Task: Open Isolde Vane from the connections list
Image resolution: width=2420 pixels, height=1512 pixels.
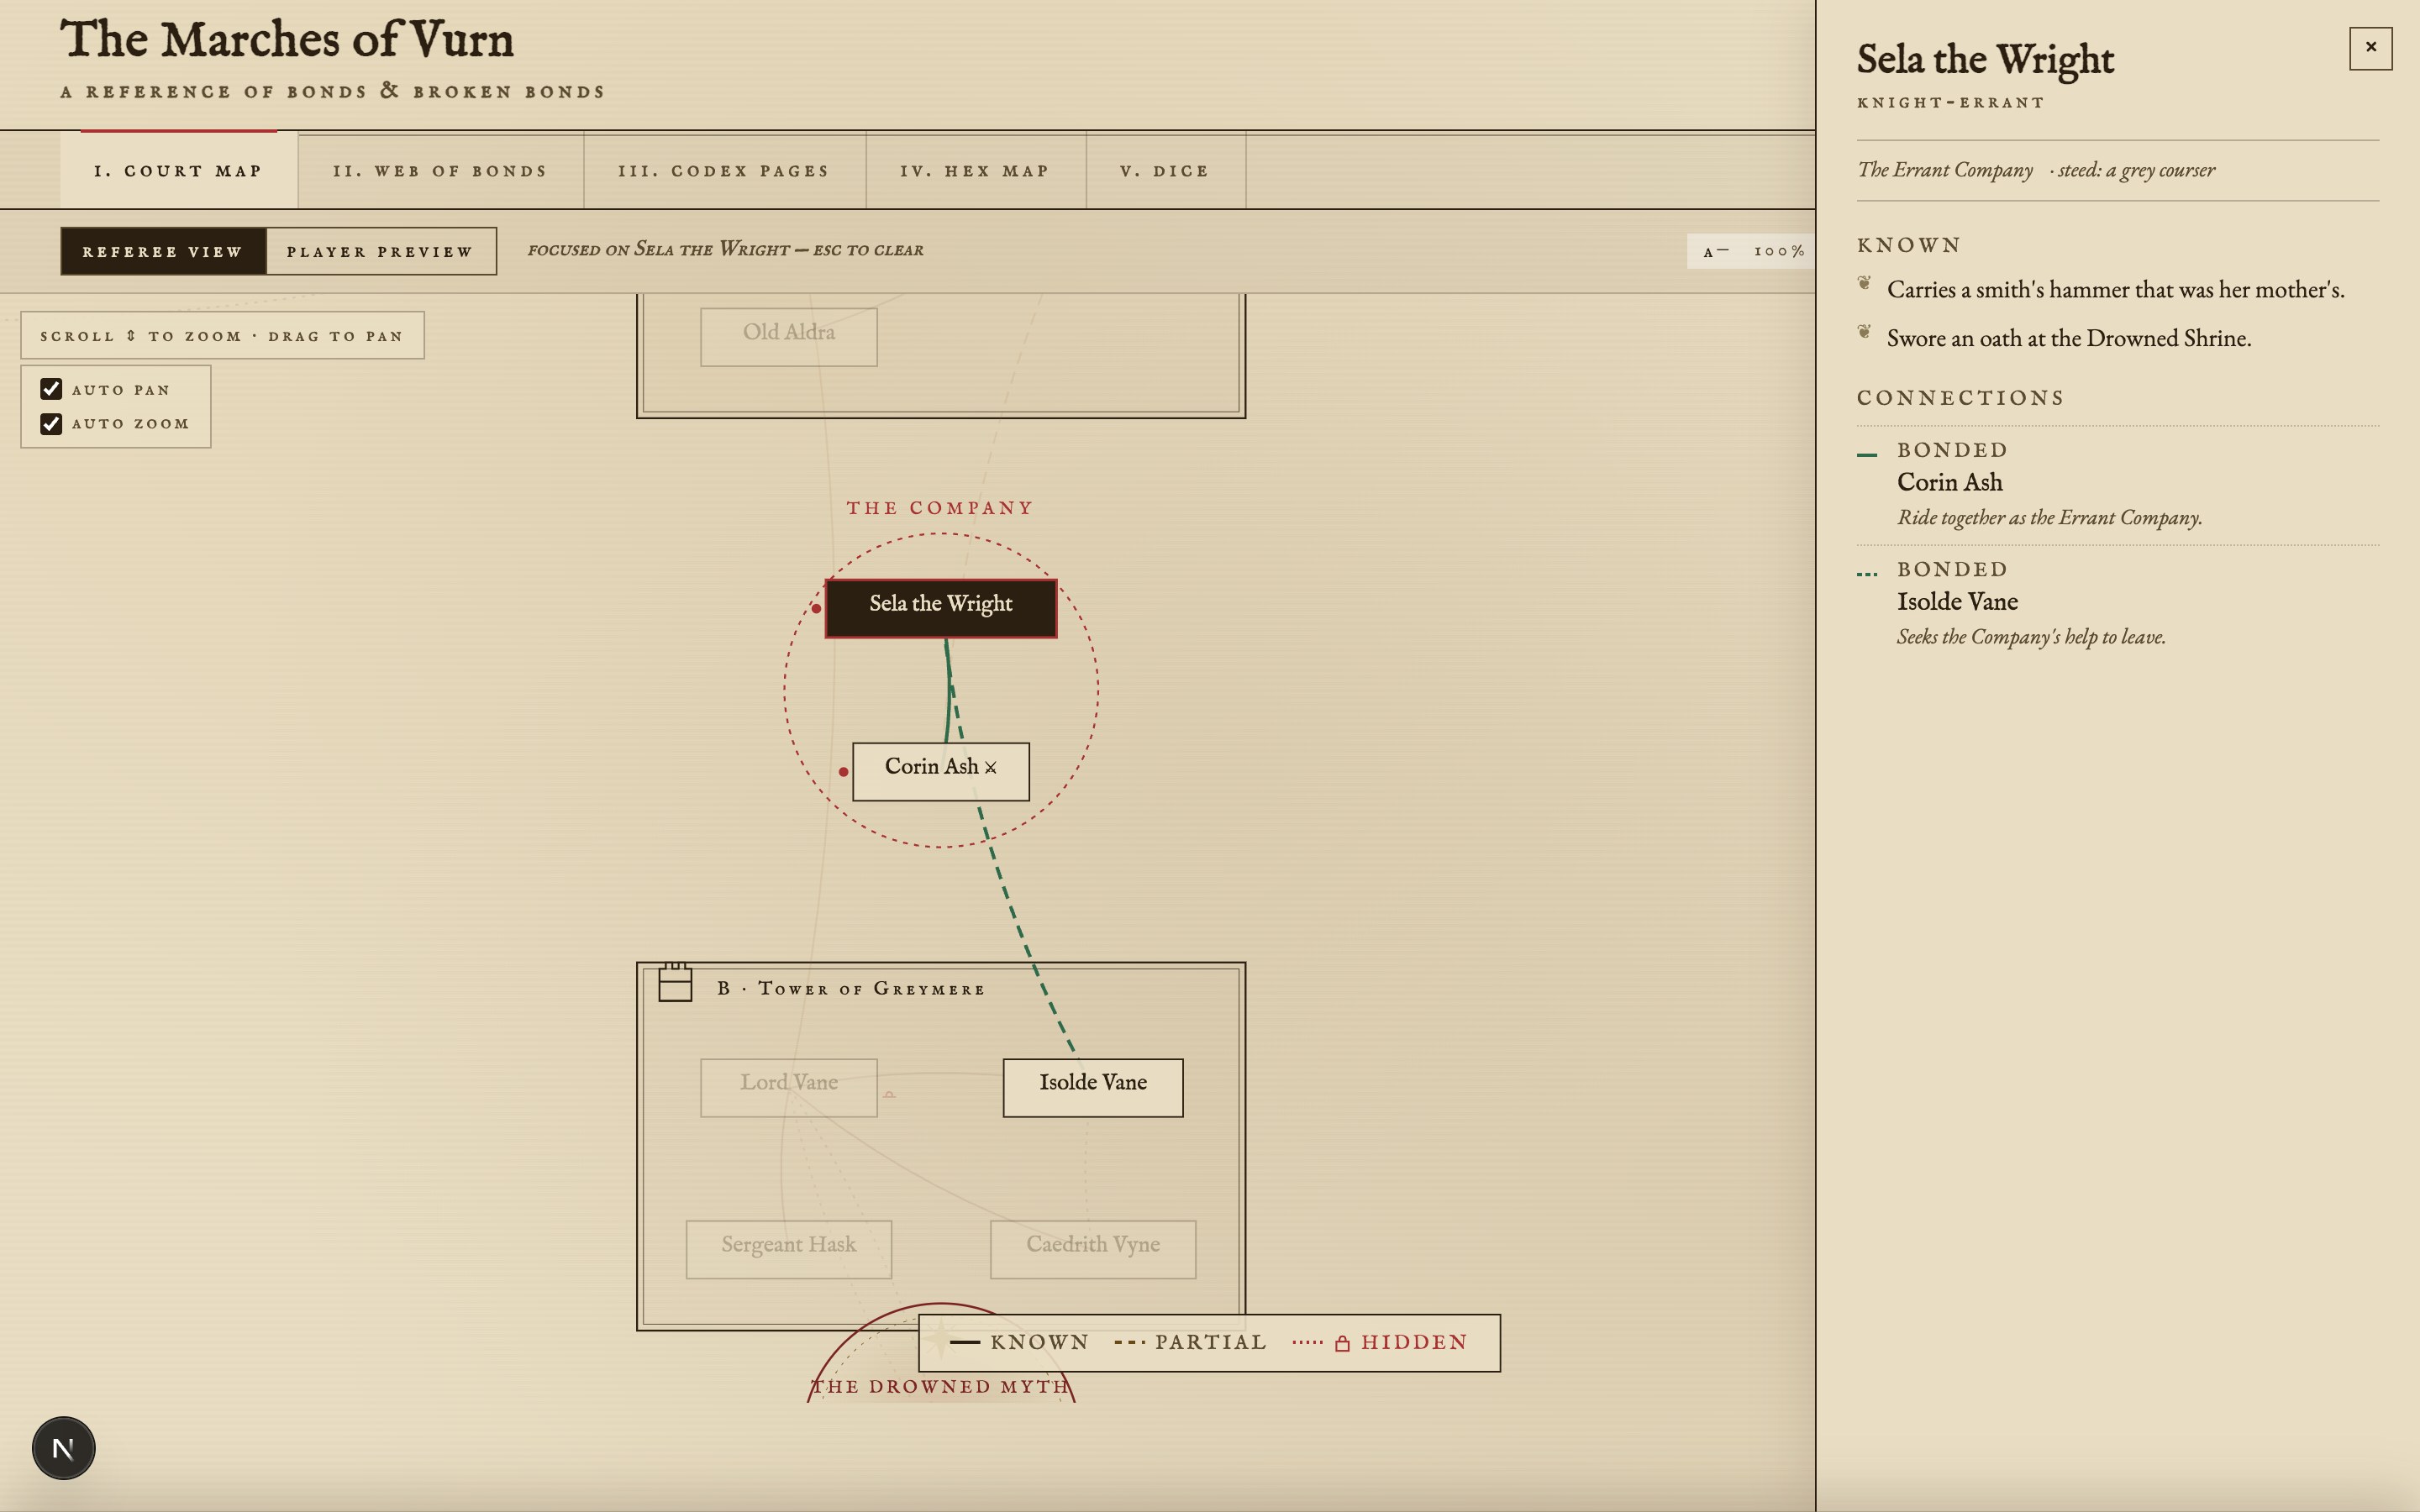Action: click(x=1957, y=601)
